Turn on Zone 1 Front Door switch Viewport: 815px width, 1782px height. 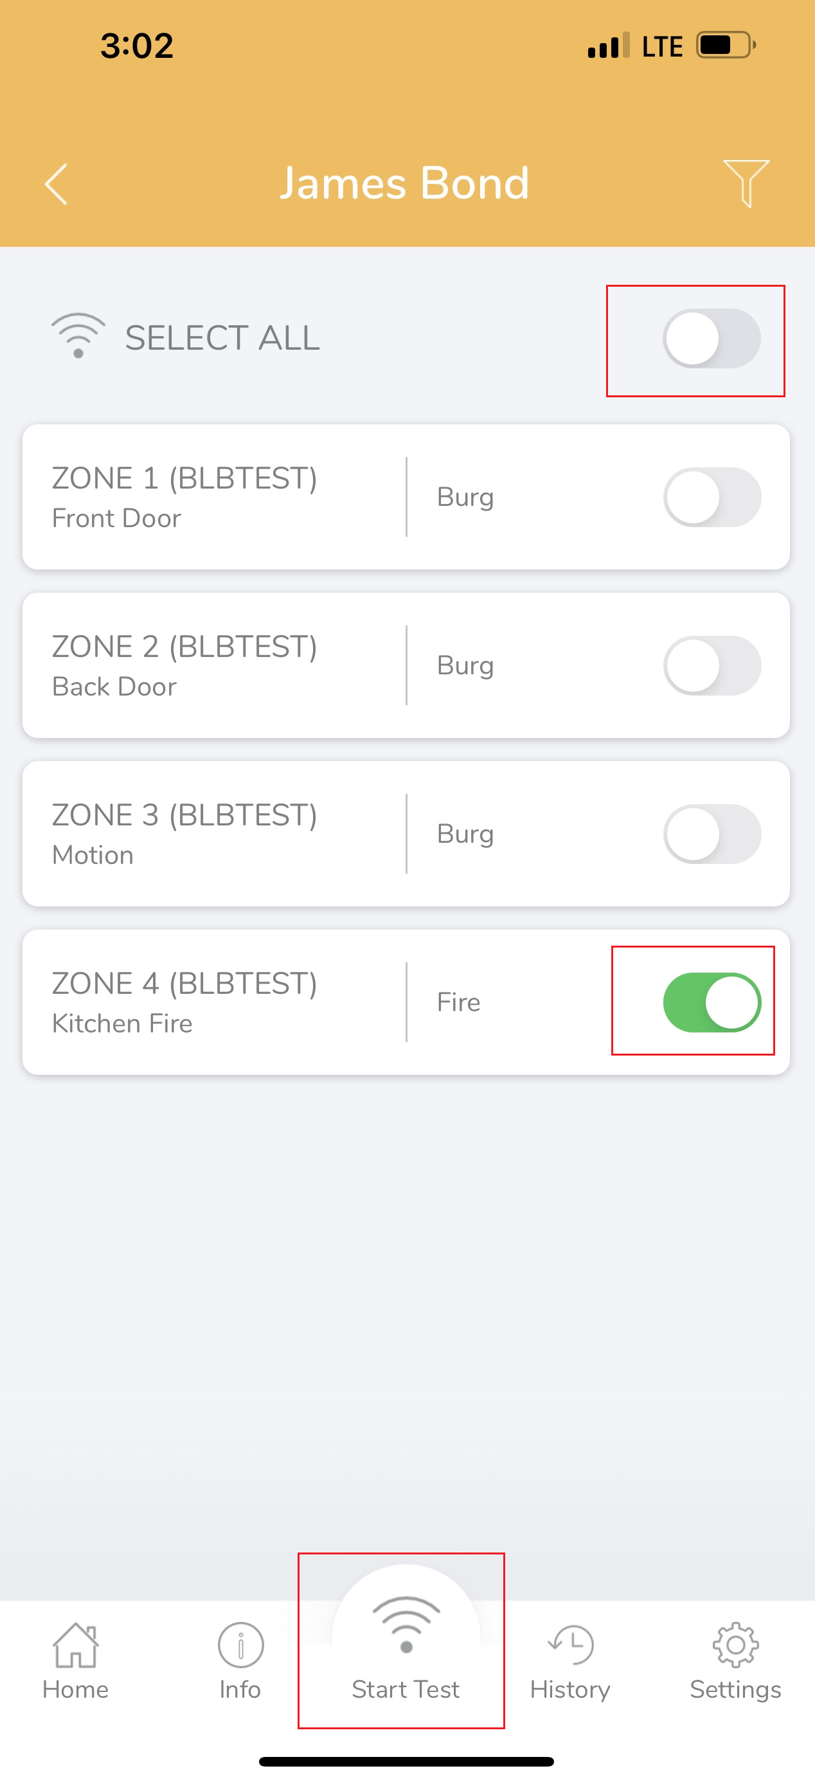[x=712, y=498]
